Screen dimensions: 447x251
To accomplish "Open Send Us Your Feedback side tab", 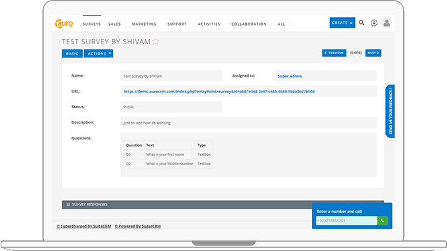I will (390, 111).
